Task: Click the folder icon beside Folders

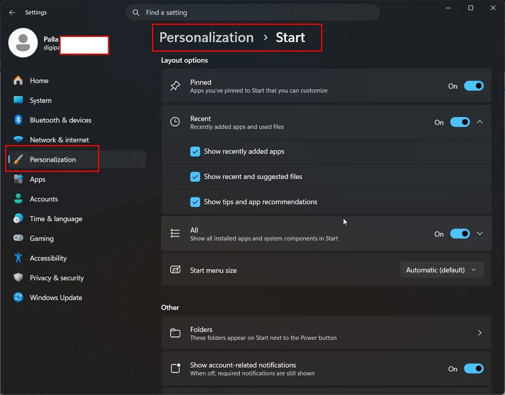Action: tap(175, 333)
